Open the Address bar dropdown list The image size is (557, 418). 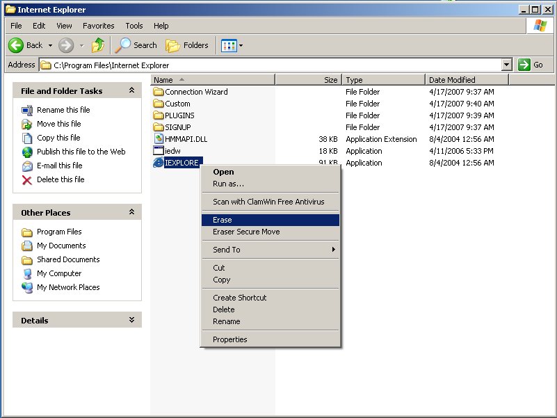point(506,65)
